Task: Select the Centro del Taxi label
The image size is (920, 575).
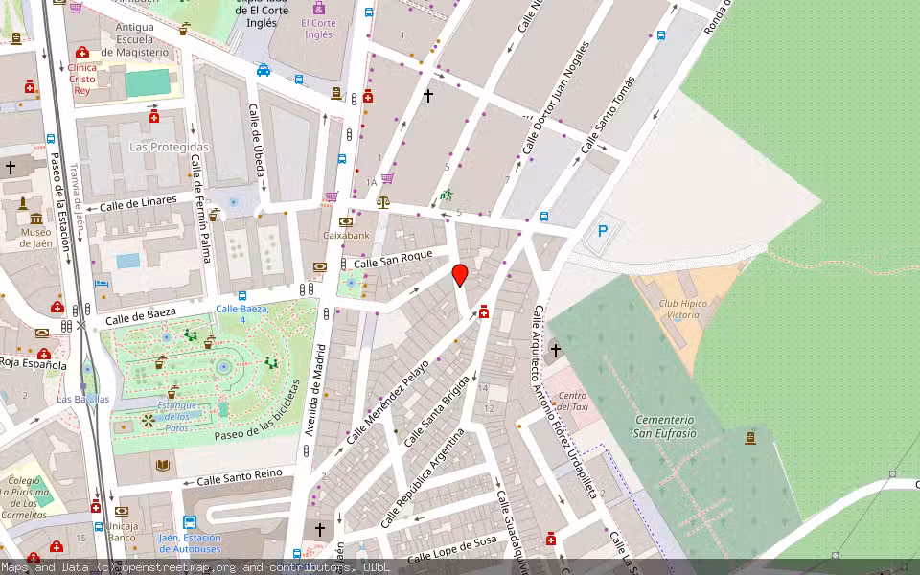Action: pyautogui.click(x=572, y=402)
